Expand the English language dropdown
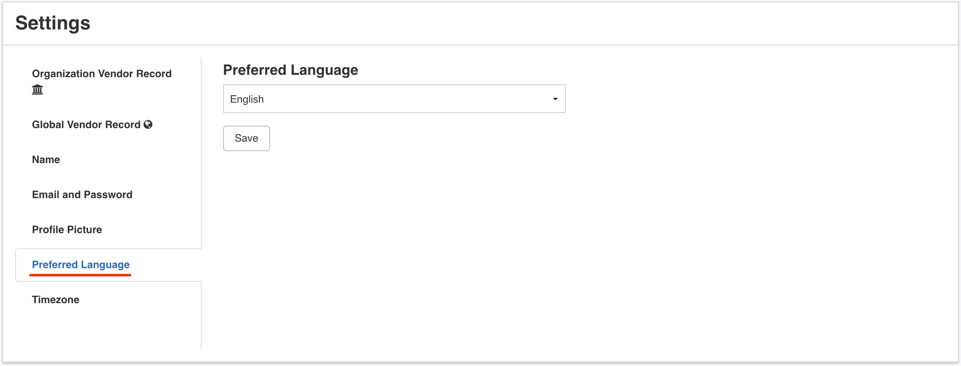Screen dimensions: 961x366 tap(394, 99)
